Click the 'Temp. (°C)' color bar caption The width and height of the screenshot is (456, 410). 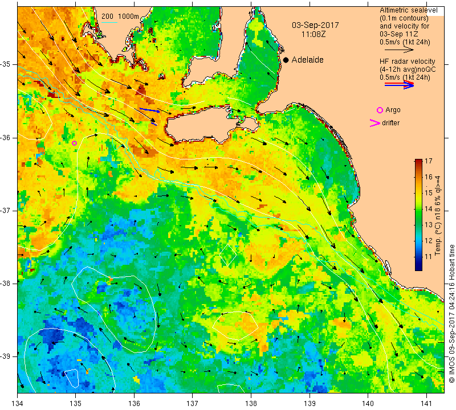[438, 239]
